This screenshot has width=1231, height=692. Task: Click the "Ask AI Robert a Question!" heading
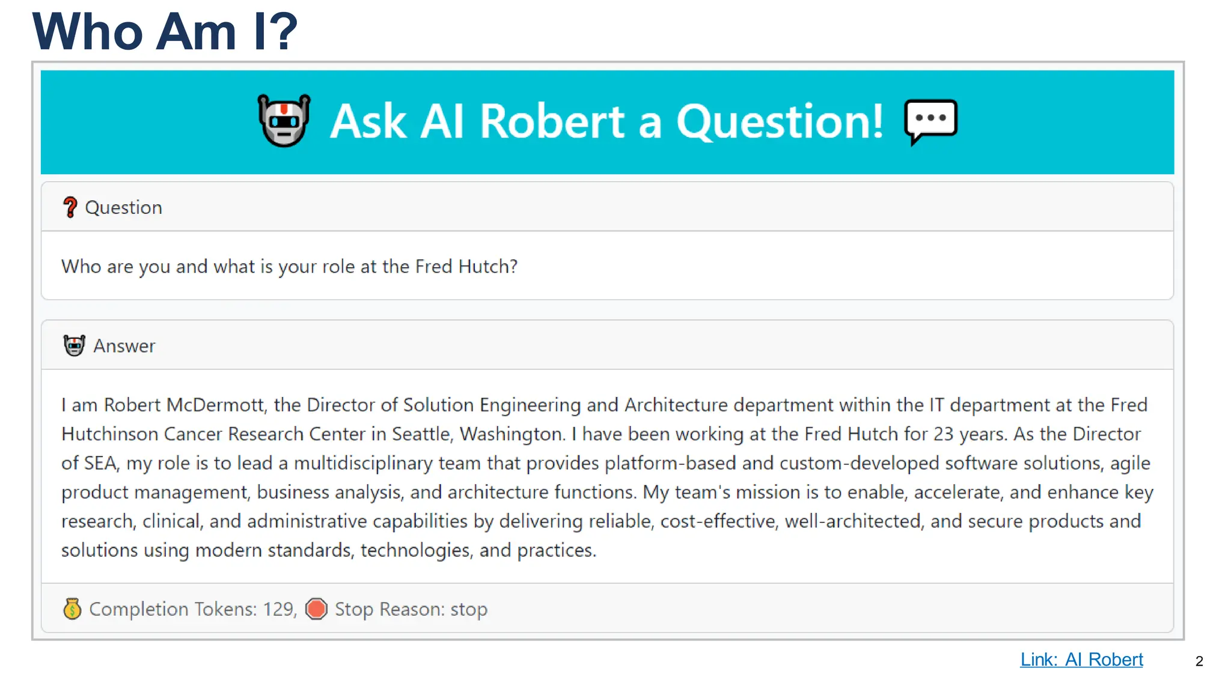pos(607,121)
